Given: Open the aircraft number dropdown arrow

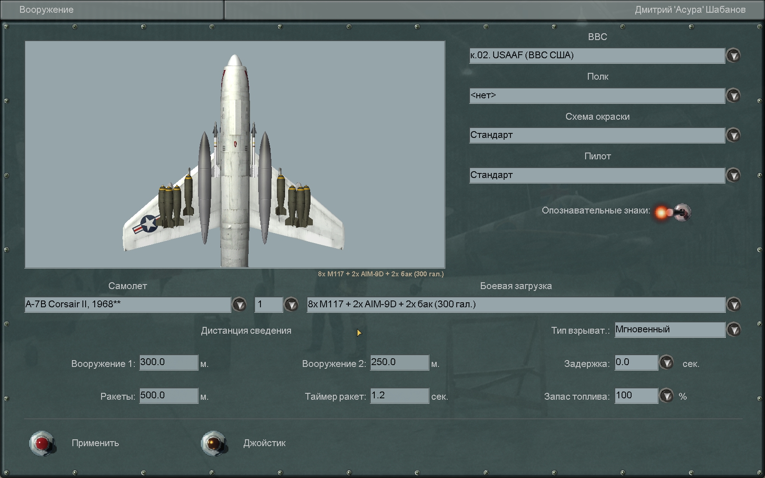Looking at the screenshot, I should click(x=291, y=305).
